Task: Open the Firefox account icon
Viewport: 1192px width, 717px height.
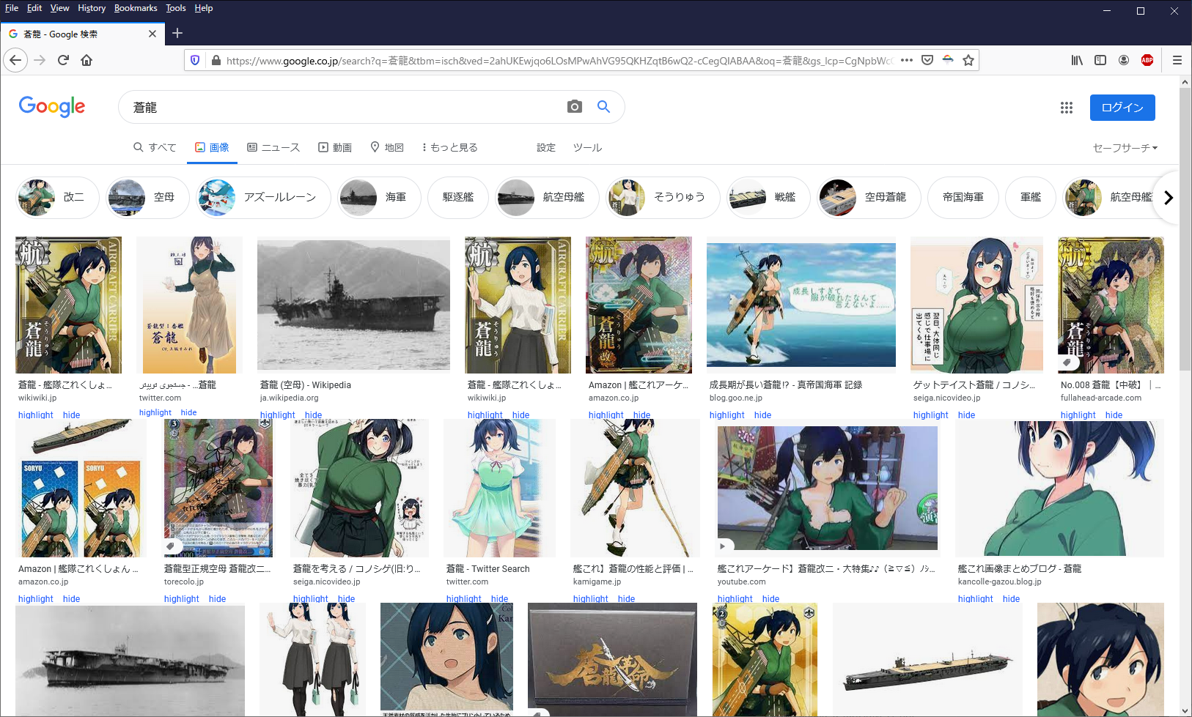Action: [1124, 60]
